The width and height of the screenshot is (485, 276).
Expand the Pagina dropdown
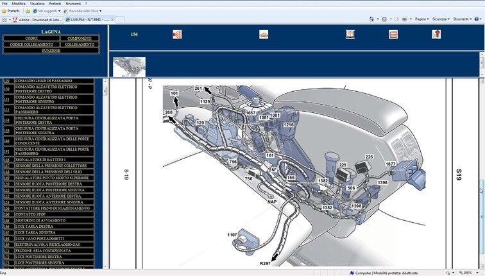[421, 19]
